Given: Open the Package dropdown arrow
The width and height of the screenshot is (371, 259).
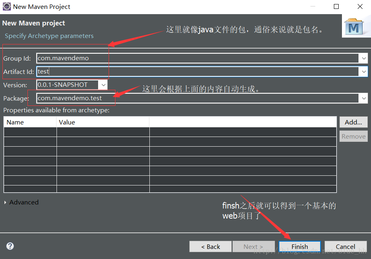Looking at the screenshot, I should click(x=364, y=98).
